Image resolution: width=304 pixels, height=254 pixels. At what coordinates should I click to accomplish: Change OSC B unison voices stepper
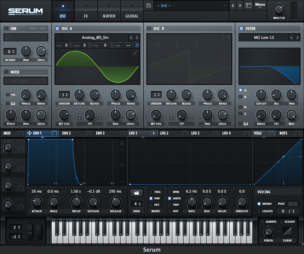pyautogui.click(x=156, y=95)
